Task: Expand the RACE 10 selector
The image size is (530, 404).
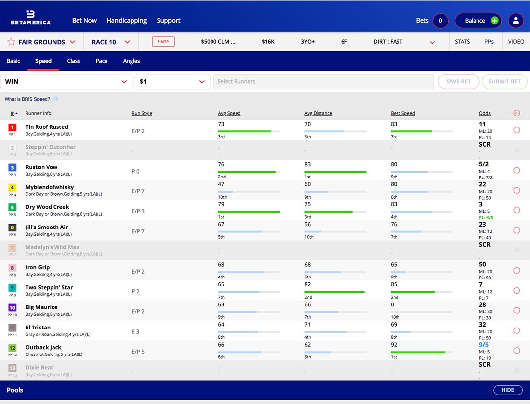Action: [x=111, y=42]
